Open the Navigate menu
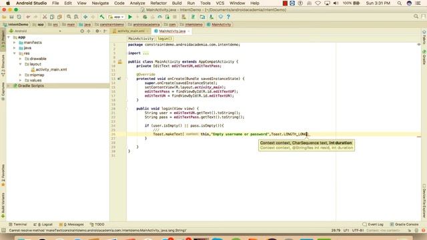427x240 pixels. click(x=100, y=3)
